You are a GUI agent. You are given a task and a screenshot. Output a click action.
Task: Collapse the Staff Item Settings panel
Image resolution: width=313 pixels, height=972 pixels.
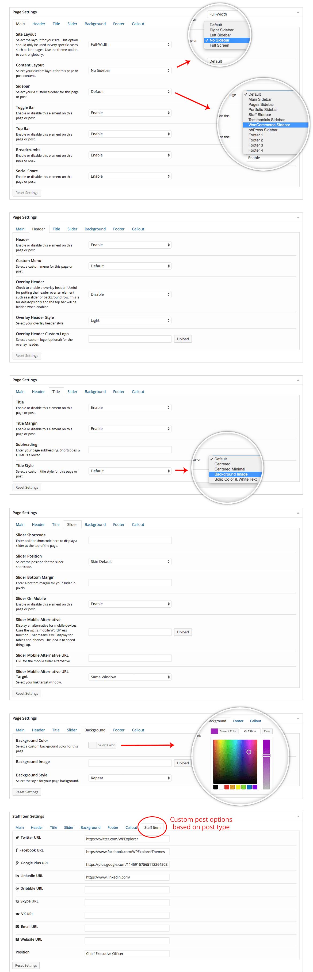[297, 816]
